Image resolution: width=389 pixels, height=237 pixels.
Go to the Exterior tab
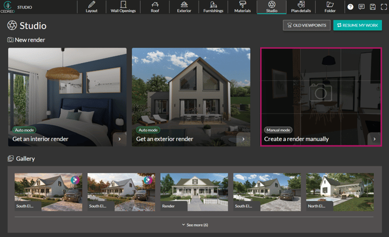click(x=184, y=7)
